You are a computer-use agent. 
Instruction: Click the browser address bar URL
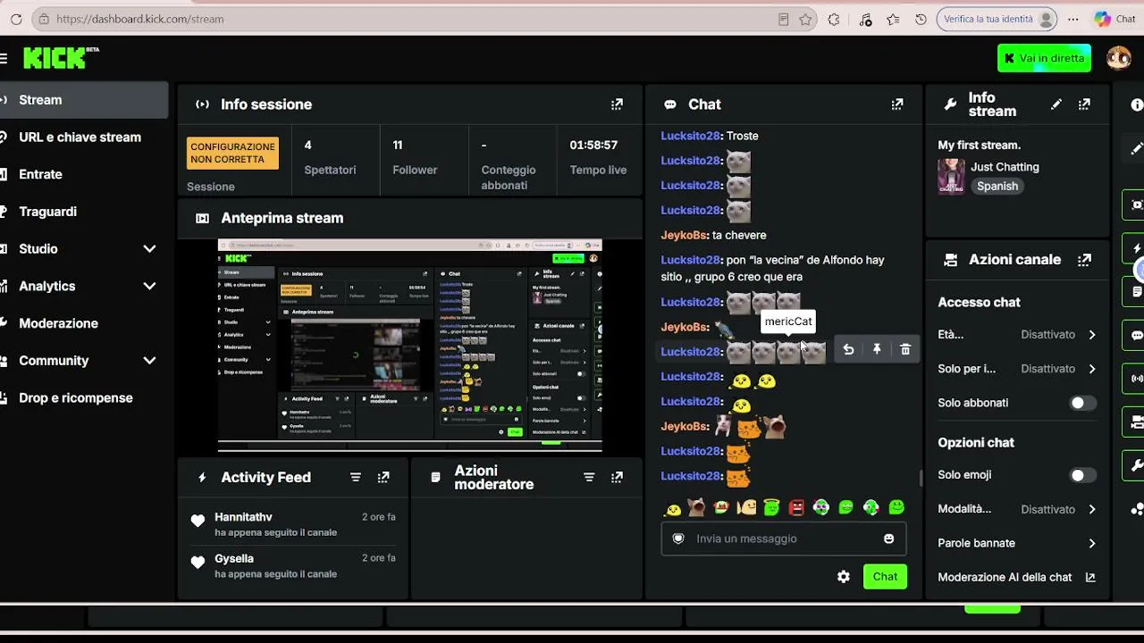coord(139,19)
